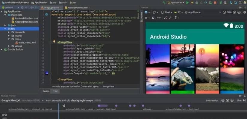
Task: Apply changes with the lightning bolt icon
Action: pyautogui.click(x=192, y=2)
